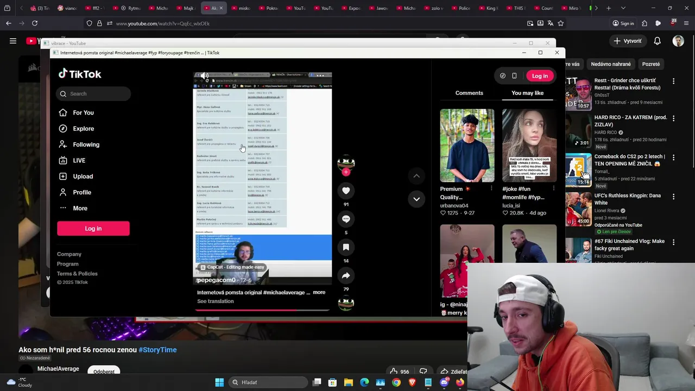
Task: Open the #StoryTime hashtag link
Action: (157, 350)
